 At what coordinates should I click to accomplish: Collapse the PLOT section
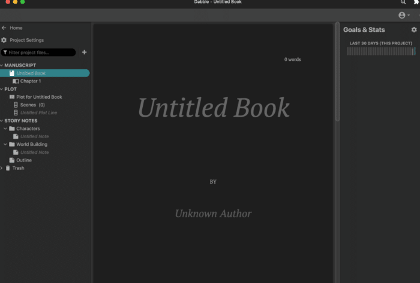[1, 89]
